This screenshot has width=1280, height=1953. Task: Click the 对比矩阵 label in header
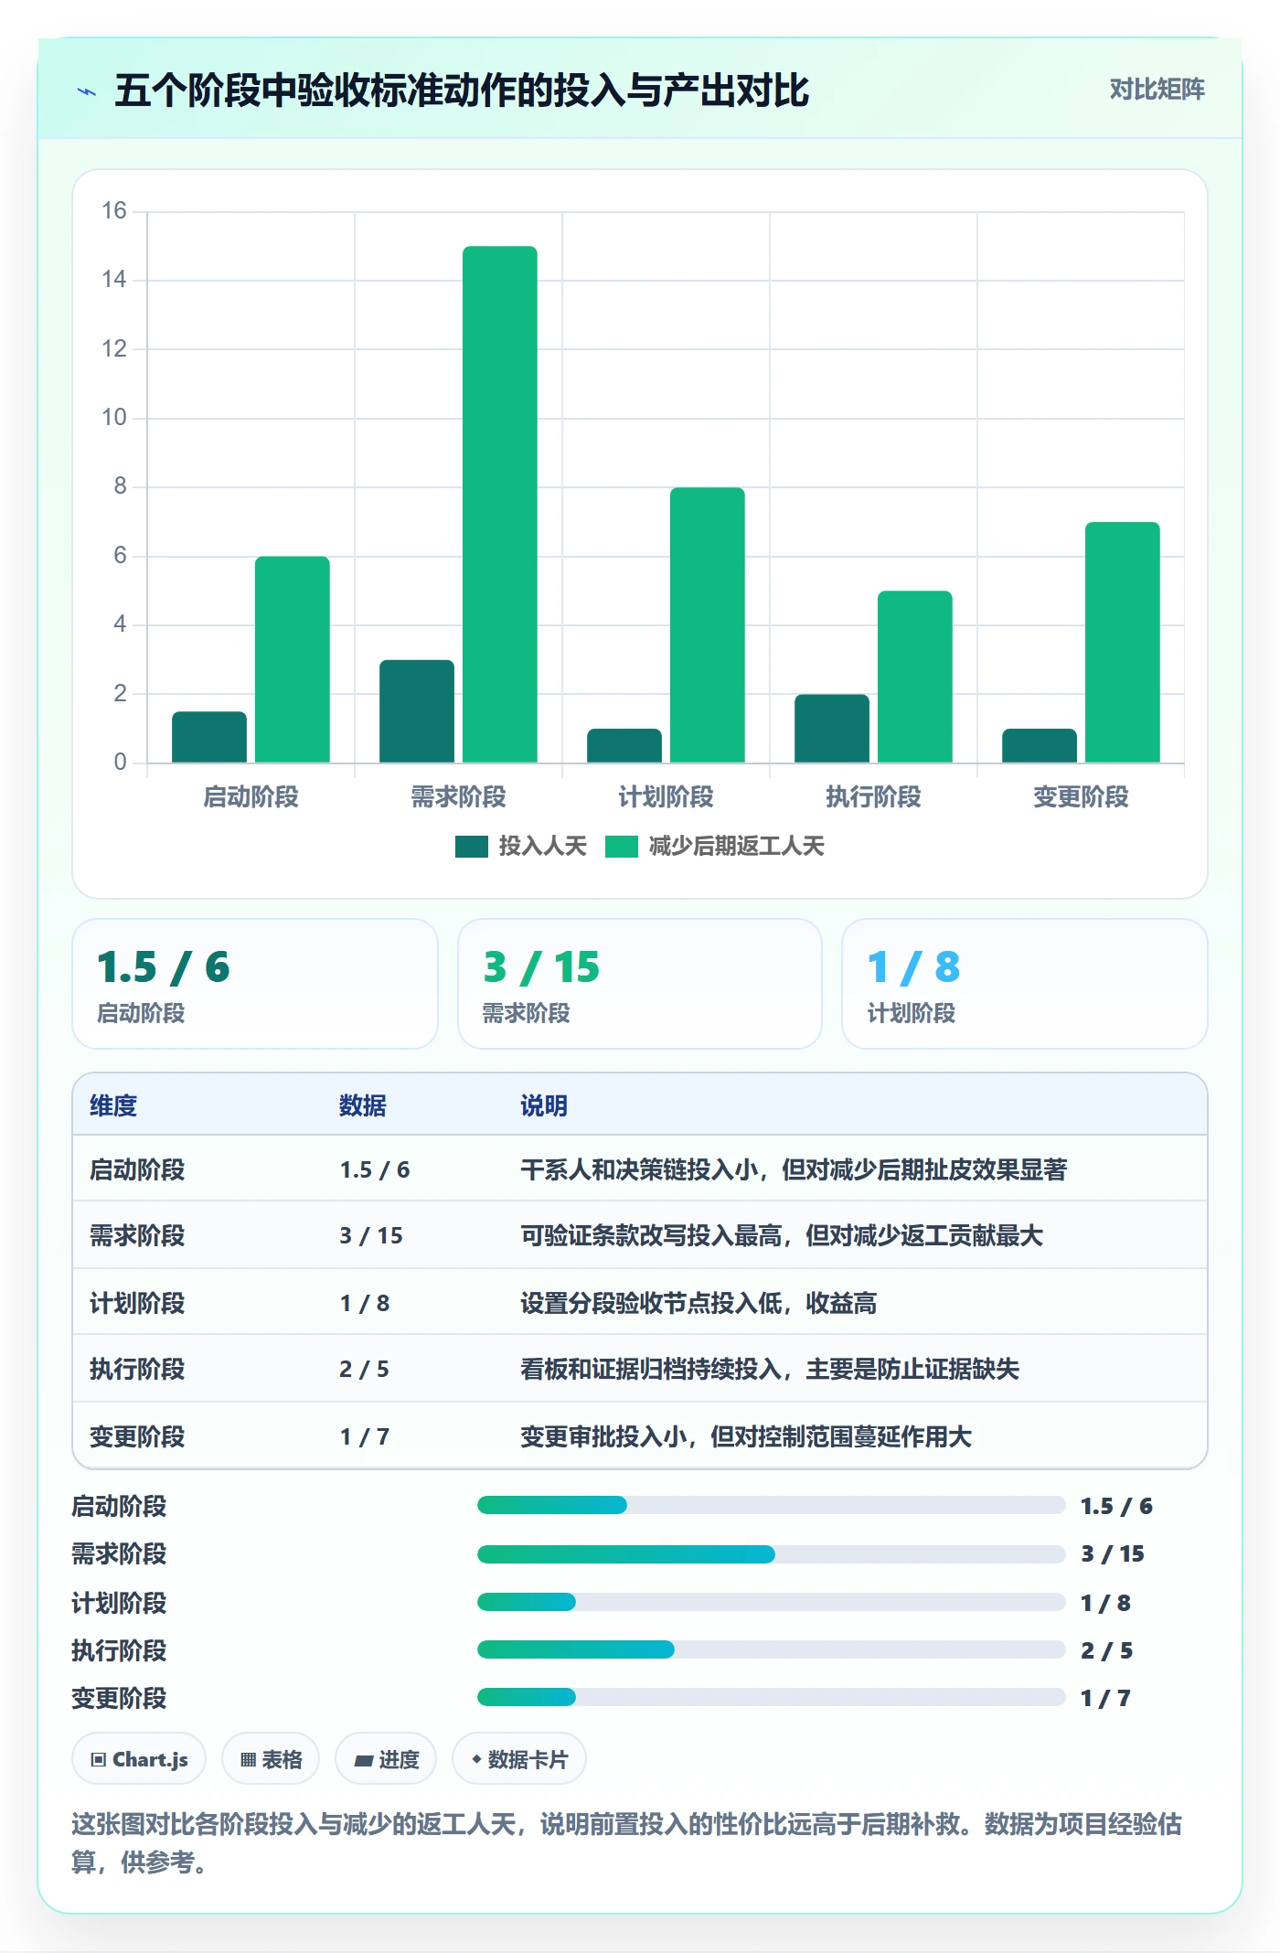[x=1157, y=89]
